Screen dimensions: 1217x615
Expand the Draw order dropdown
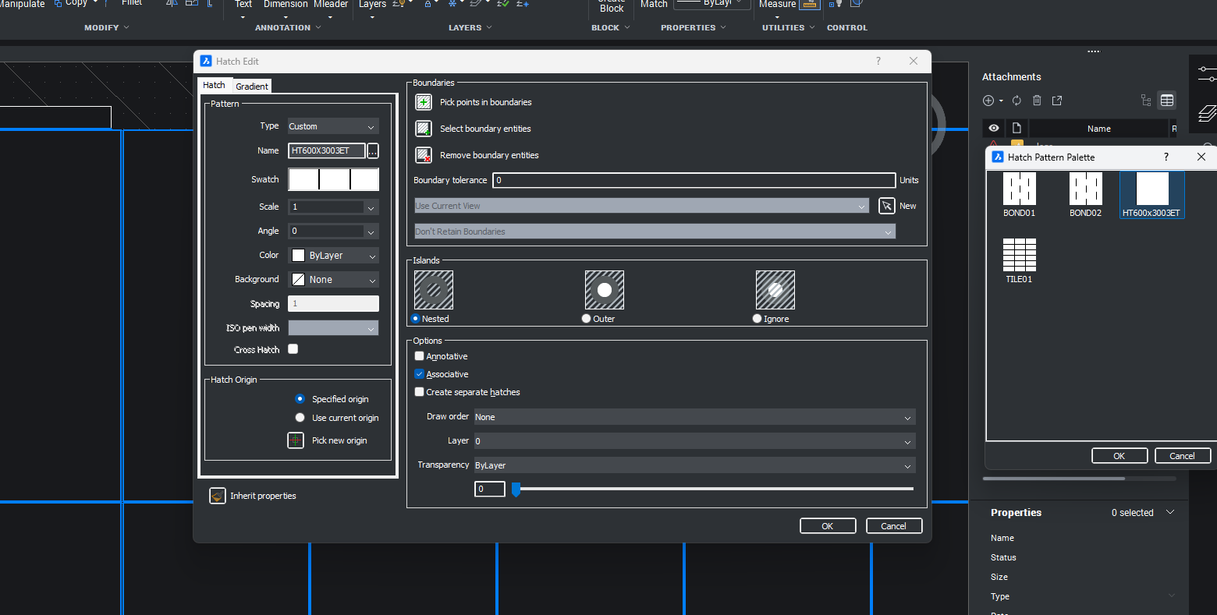[694, 417]
